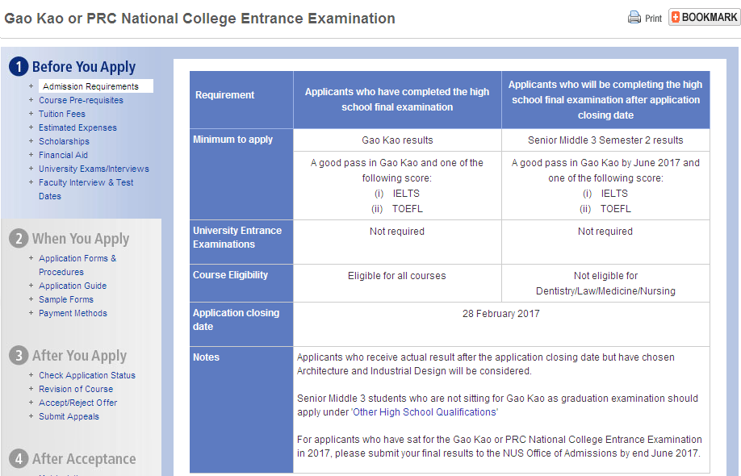Open the After Acceptance section
The image size is (741, 476).
click(84, 459)
